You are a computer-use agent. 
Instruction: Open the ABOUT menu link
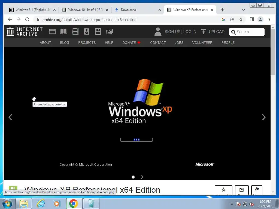click(x=46, y=43)
